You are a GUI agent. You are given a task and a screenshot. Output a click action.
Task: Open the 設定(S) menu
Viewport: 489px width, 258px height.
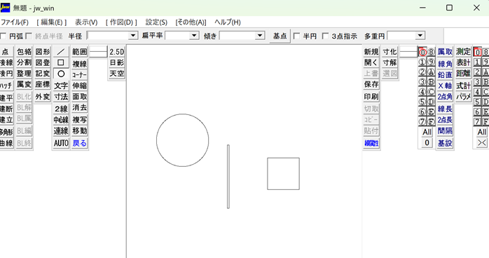tap(156, 22)
